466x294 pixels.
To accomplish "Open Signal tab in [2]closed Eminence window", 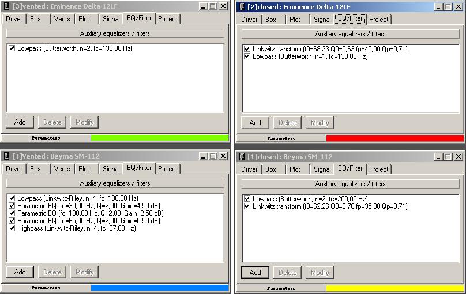I will (322, 20).
